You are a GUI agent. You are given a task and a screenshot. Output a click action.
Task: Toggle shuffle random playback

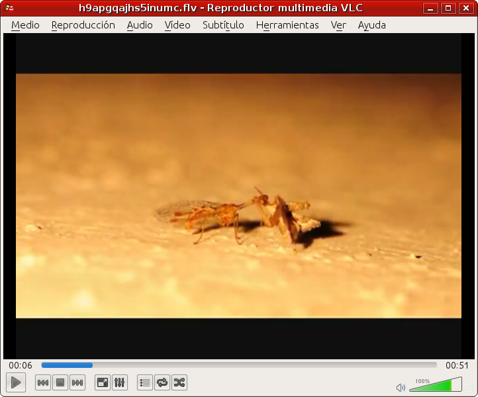(179, 382)
